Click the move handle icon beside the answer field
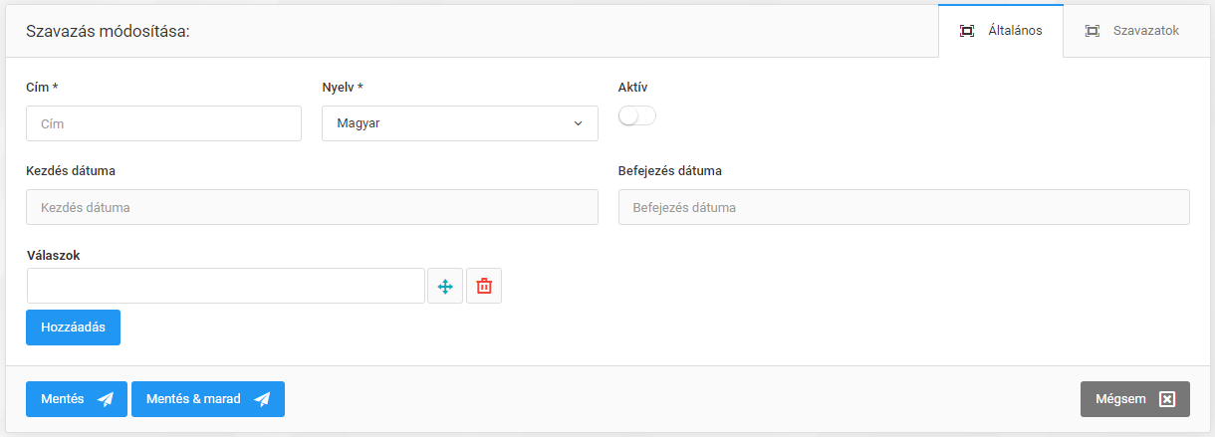1215x437 pixels. pos(445,286)
